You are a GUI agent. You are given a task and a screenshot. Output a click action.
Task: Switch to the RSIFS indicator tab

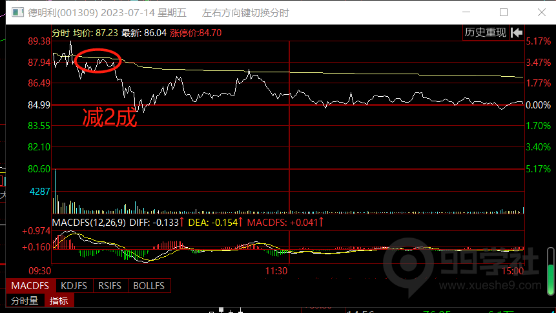point(112,285)
